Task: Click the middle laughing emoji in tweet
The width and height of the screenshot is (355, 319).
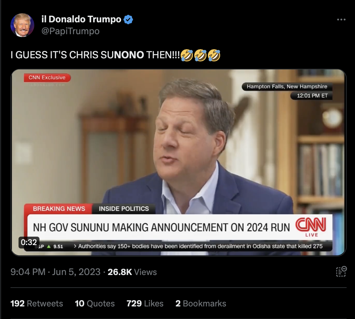Action: [200, 55]
